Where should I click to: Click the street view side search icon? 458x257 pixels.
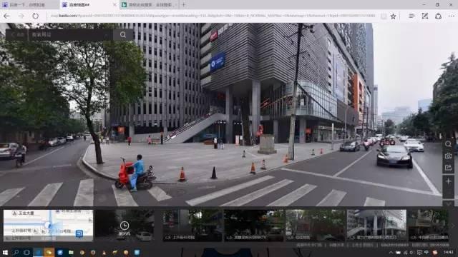pos(448,144)
